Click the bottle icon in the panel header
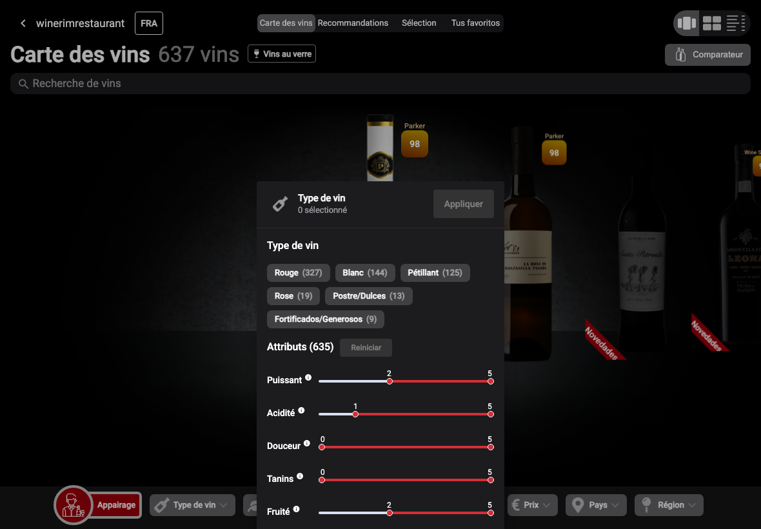Screen dimensions: 761x529 (x=280, y=205)
